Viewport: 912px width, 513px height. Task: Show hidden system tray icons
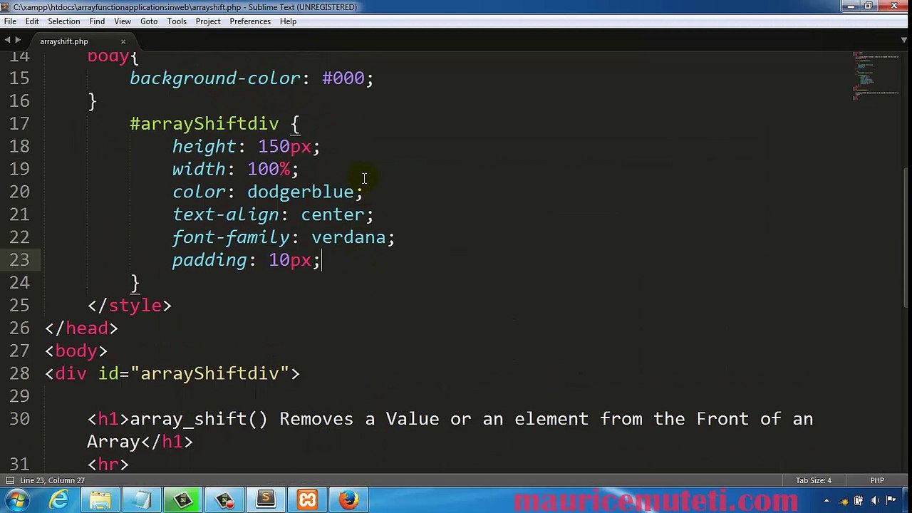click(826, 501)
